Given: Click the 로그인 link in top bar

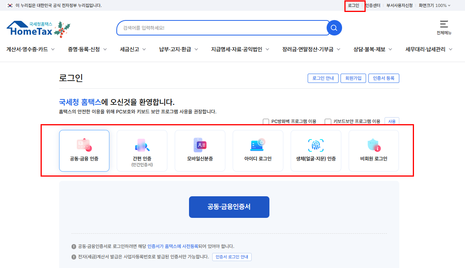Looking at the screenshot, I should [353, 5].
